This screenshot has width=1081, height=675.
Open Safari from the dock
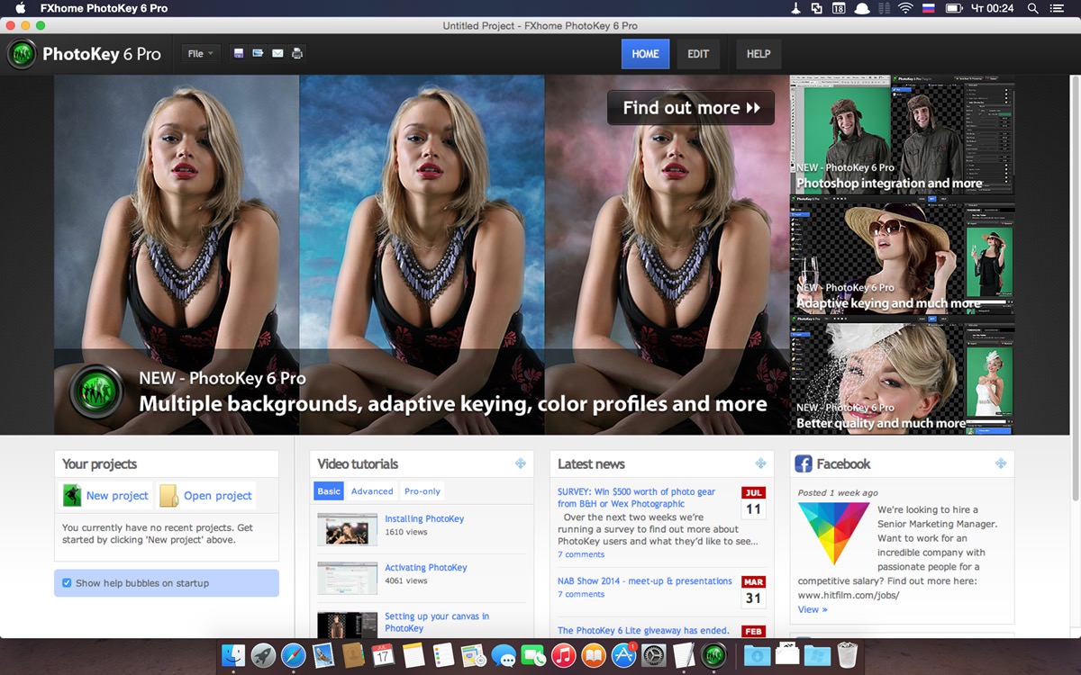294,655
